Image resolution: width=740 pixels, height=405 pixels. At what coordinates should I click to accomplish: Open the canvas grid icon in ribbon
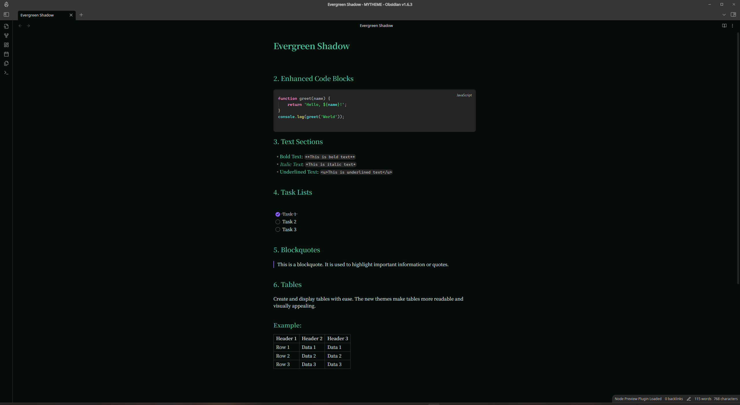6,45
